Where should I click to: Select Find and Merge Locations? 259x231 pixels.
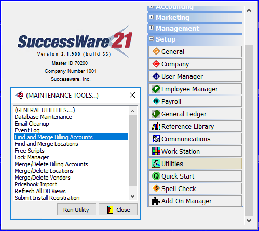(71, 144)
